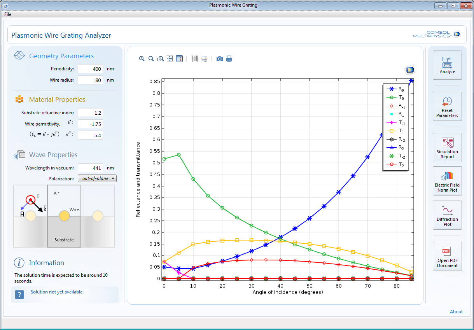The image size is (474, 330).
Task: Show the Diffraction Plot
Action: click(447, 215)
